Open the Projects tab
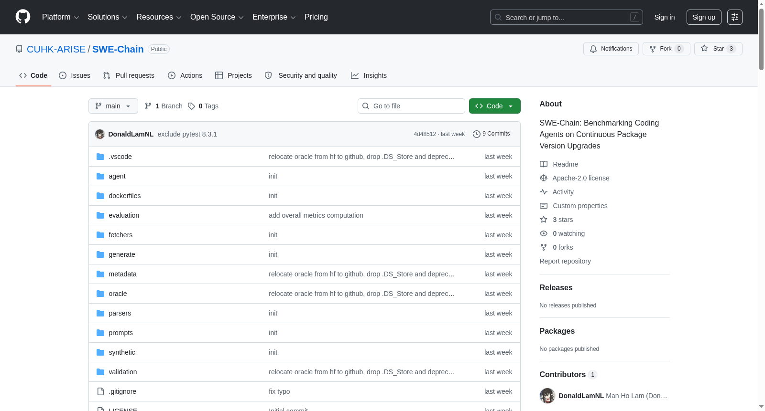The image size is (765, 411). 233,75
